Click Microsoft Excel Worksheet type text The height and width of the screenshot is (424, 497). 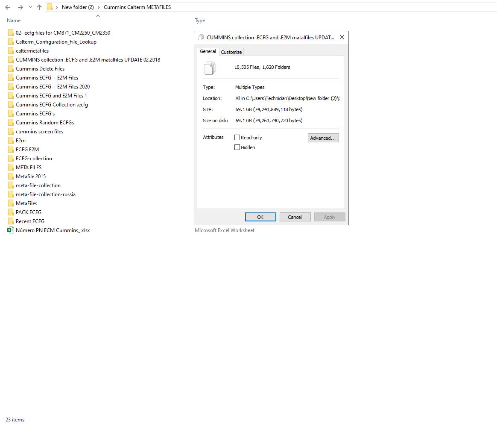point(225,230)
